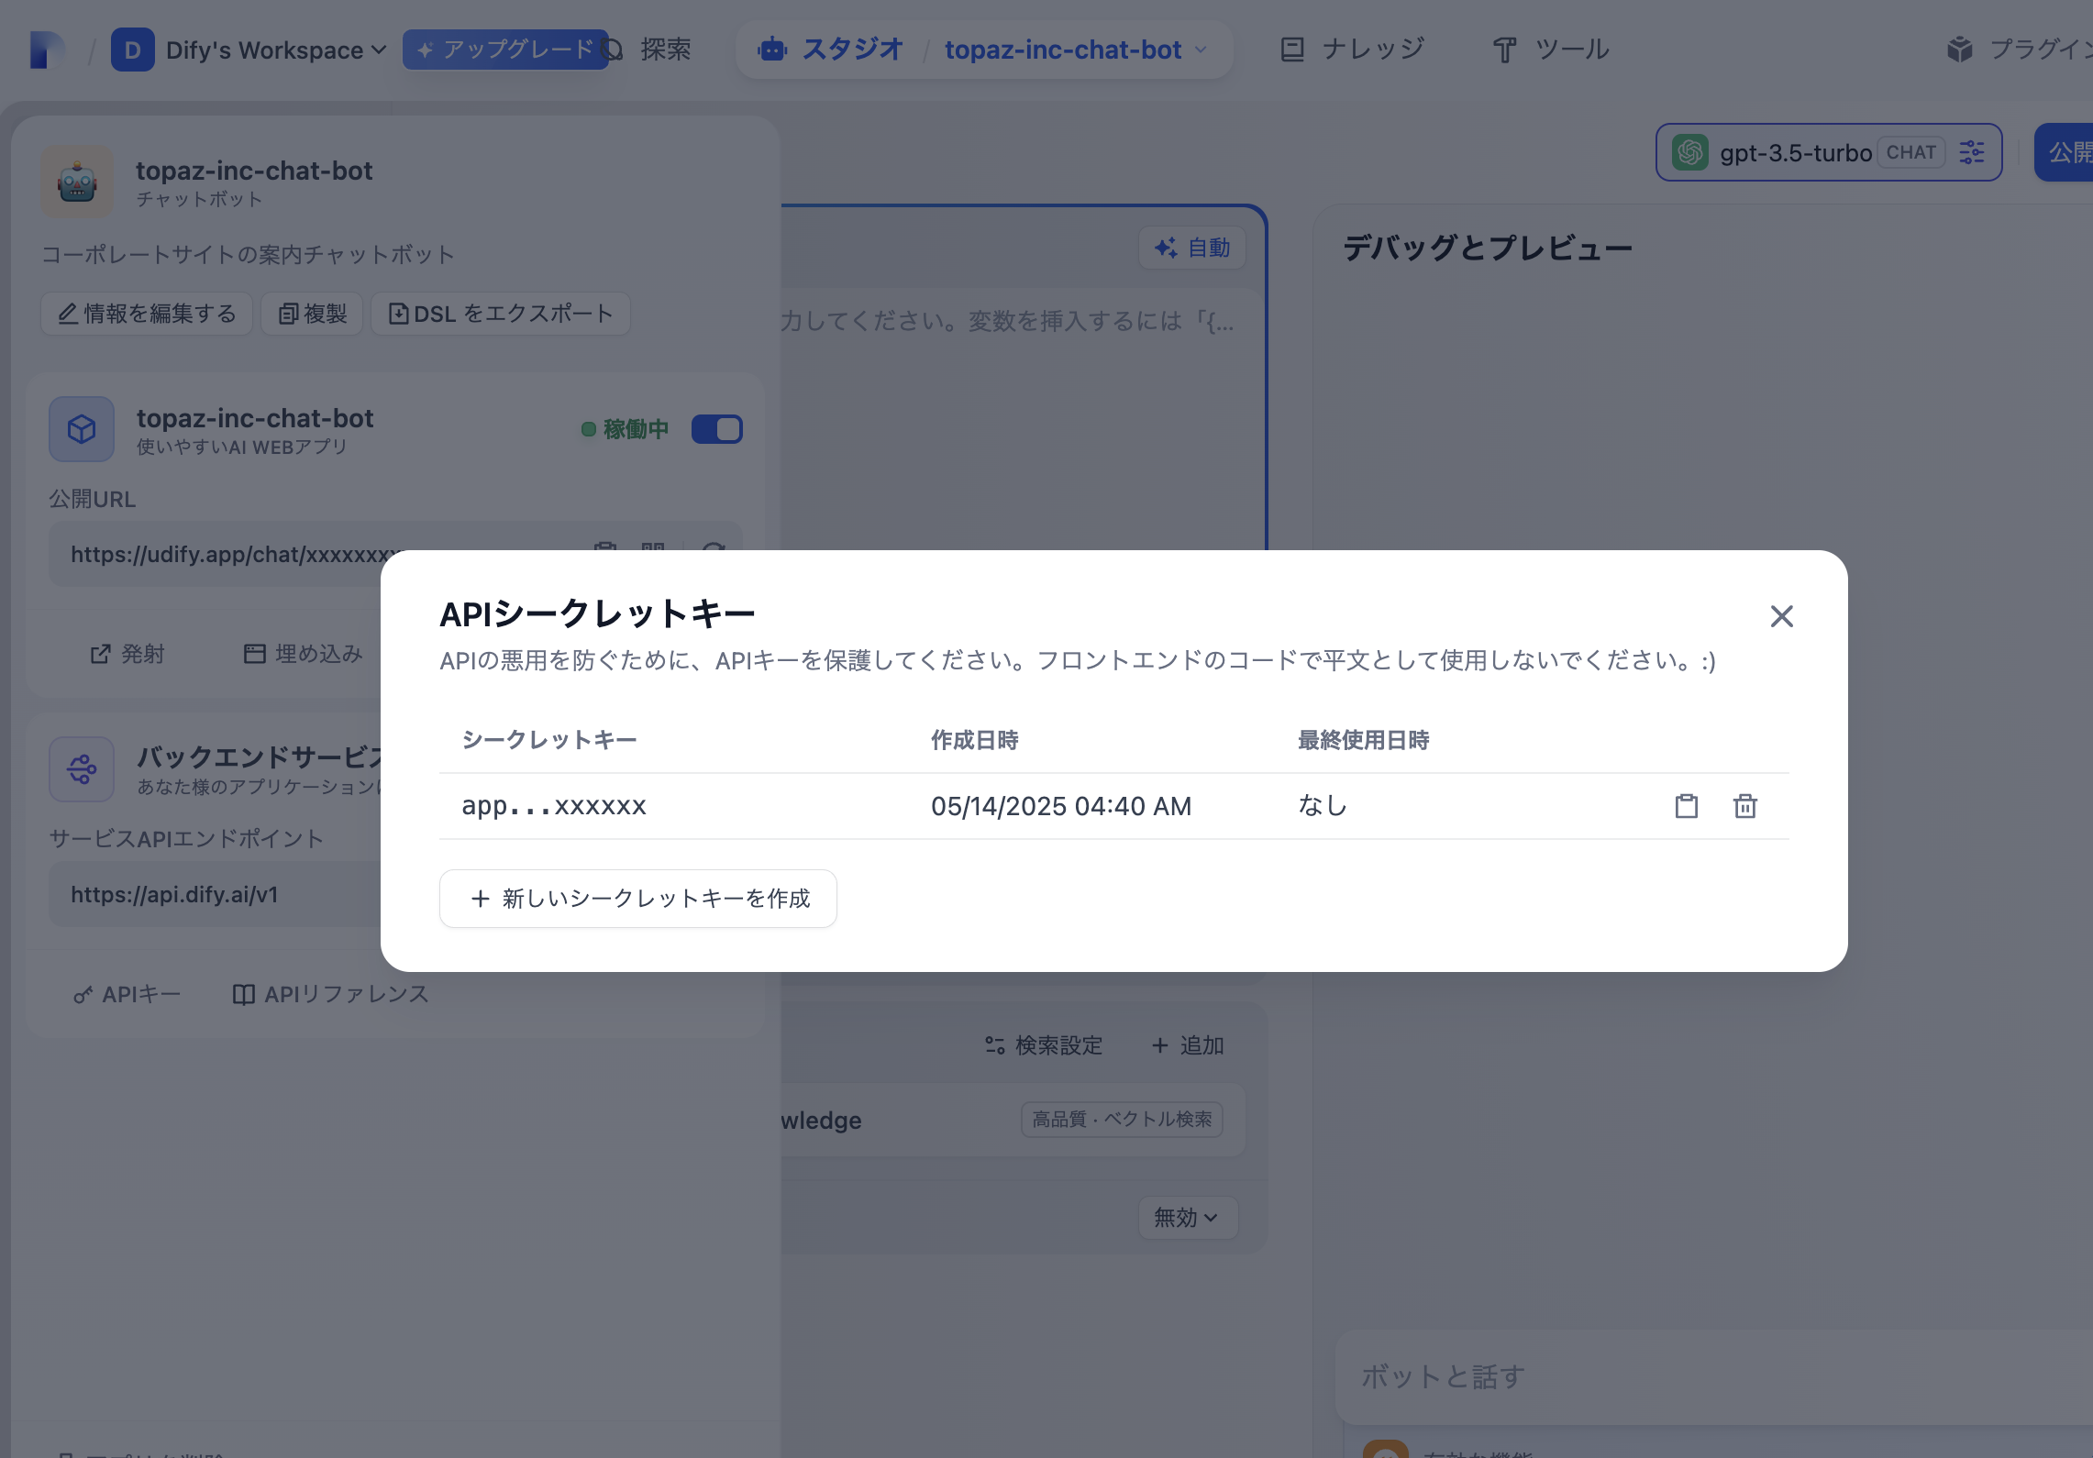Close the API secret key dialog

pyautogui.click(x=1781, y=616)
